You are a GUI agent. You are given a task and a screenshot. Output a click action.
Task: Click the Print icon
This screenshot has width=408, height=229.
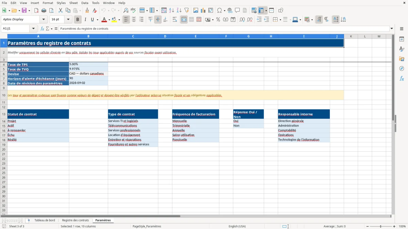44,11
